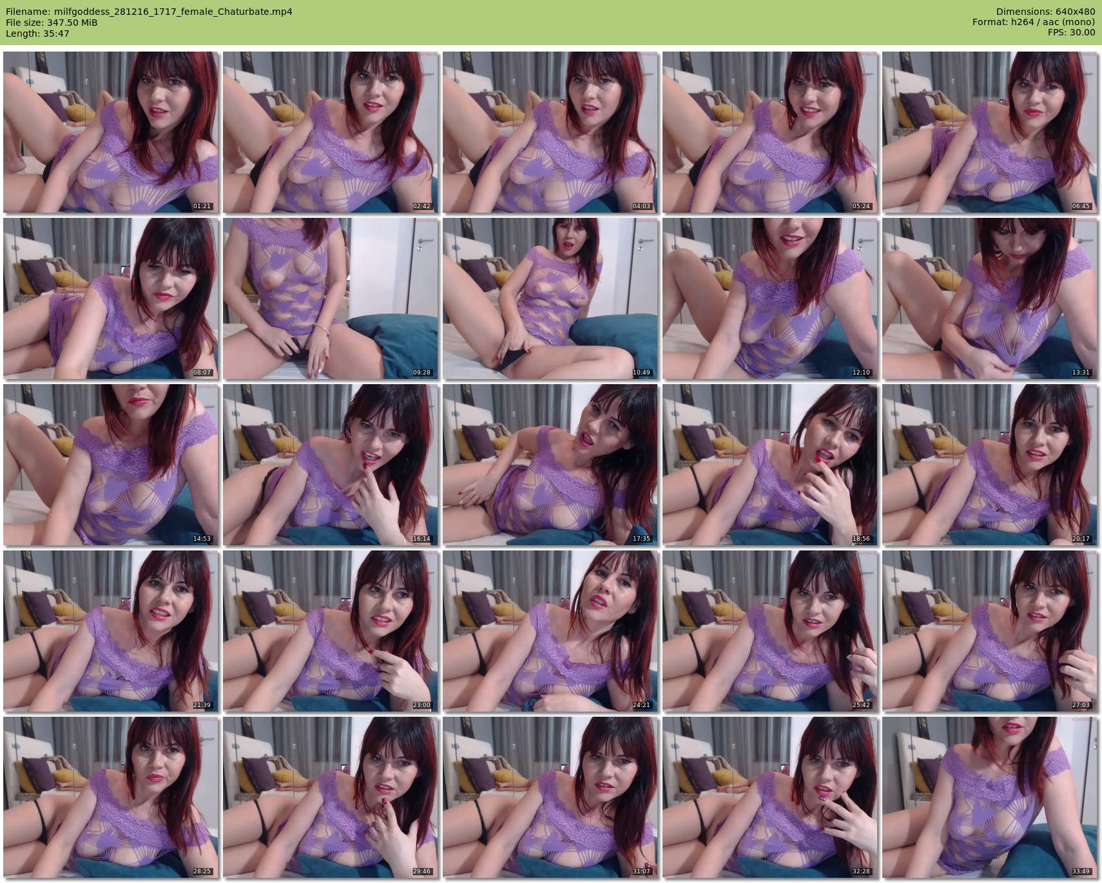This screenshot has height=883, width=1102.
Task: Click the thumbnail timestamped 05:24
Action: pos(769,132)
